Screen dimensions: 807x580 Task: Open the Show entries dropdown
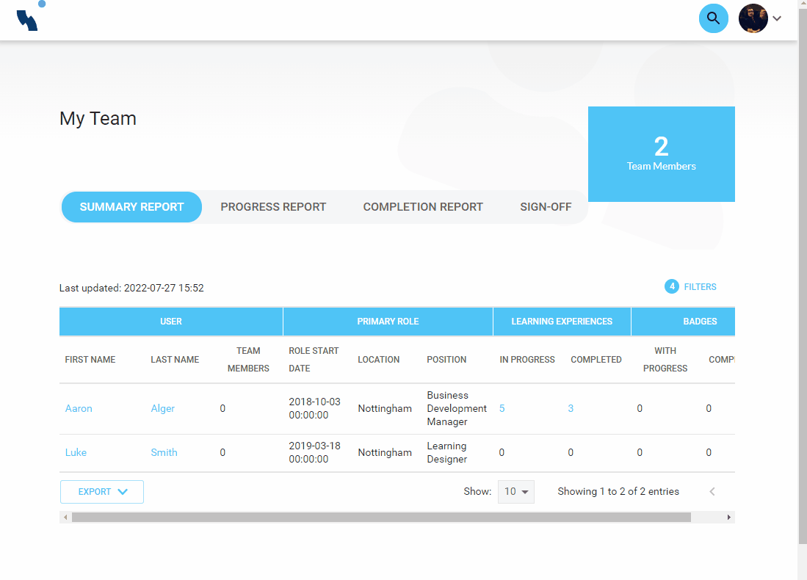515,492
